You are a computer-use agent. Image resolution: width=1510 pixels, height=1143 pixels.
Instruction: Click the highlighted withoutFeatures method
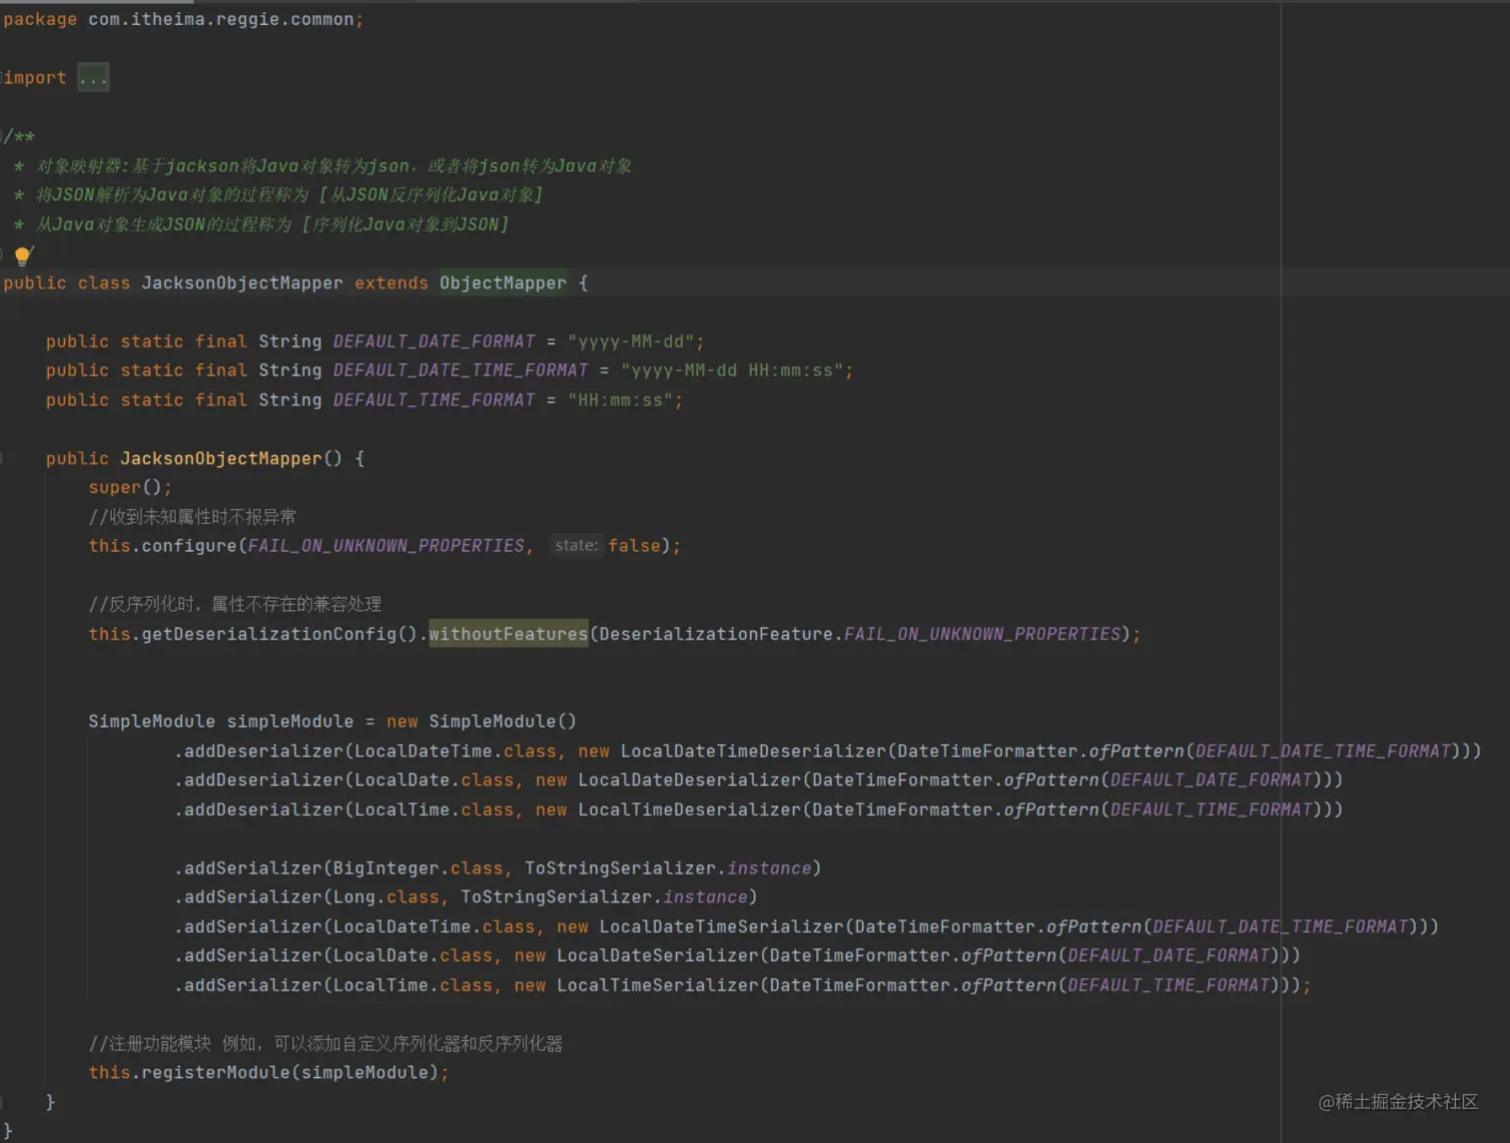click(x=508, y=634)
